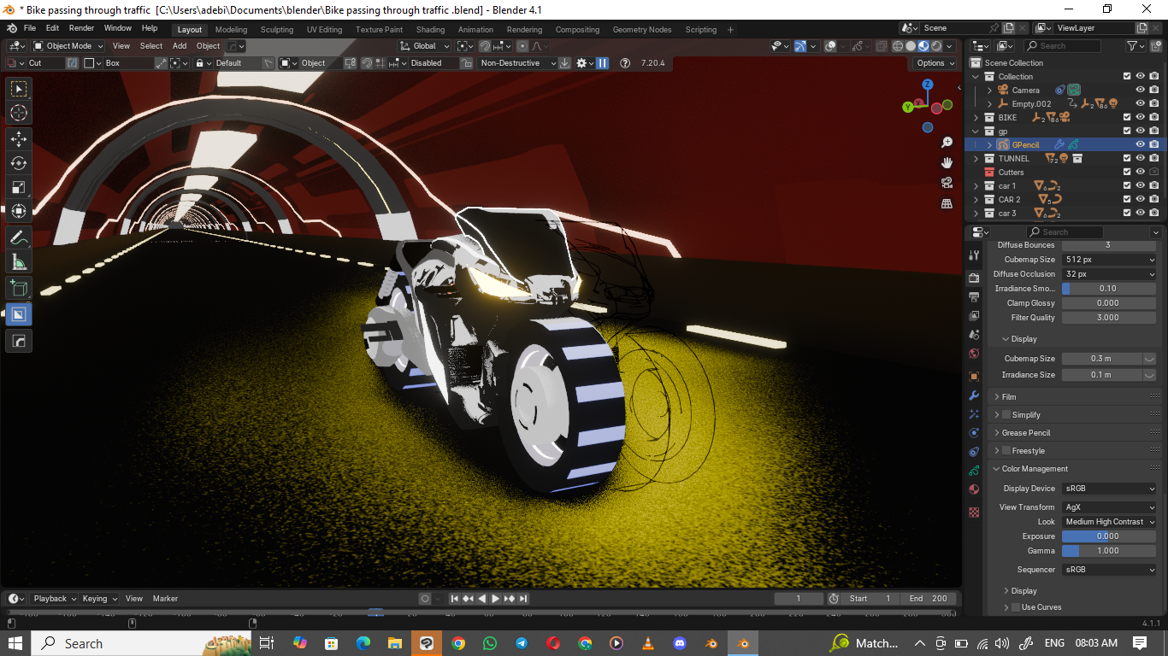The width and height of the screenshot is (1168, 656).
Task: Open the Texture properties checker tab
Action: pos(974,512)
